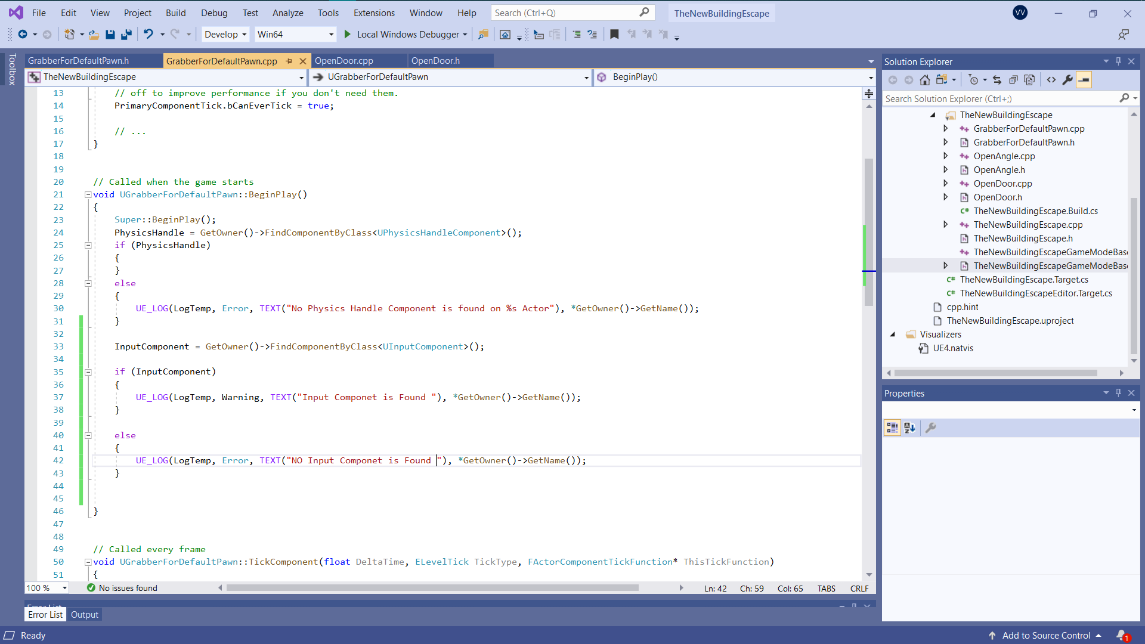Click Sync with Active Document icon
The height and width of the screenshot is (644, 1145).
[x=997, y=80]
